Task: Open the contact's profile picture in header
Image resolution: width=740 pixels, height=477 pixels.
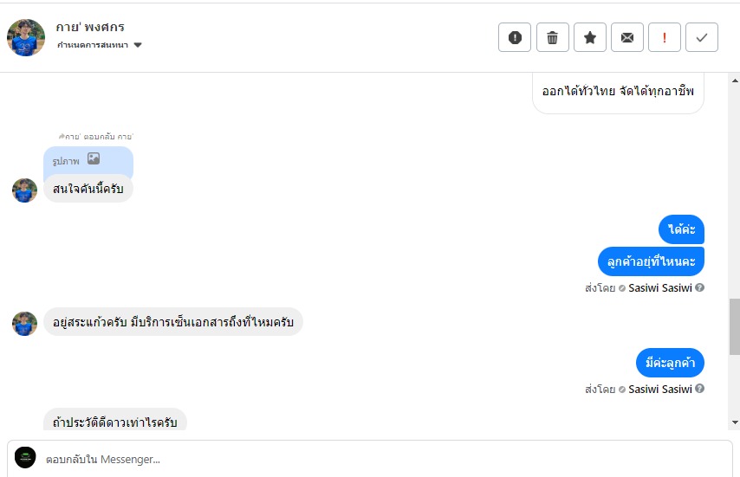Action: coord(26,37)
